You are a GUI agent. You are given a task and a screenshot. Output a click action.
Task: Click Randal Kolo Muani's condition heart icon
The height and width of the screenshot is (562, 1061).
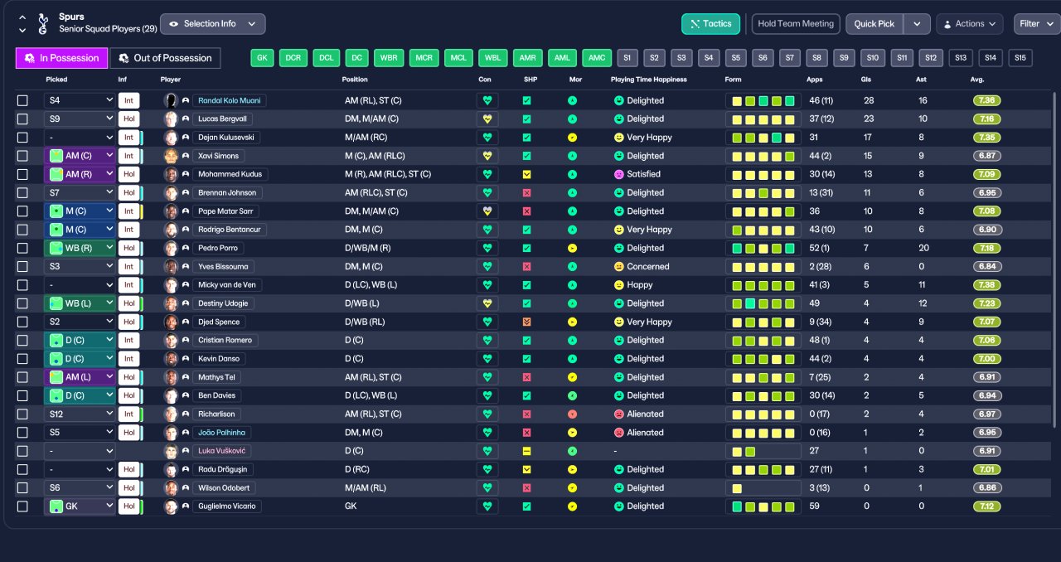(487, 100)
